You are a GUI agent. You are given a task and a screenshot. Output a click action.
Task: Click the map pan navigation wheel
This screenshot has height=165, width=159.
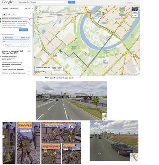click(x=38, y=10)
